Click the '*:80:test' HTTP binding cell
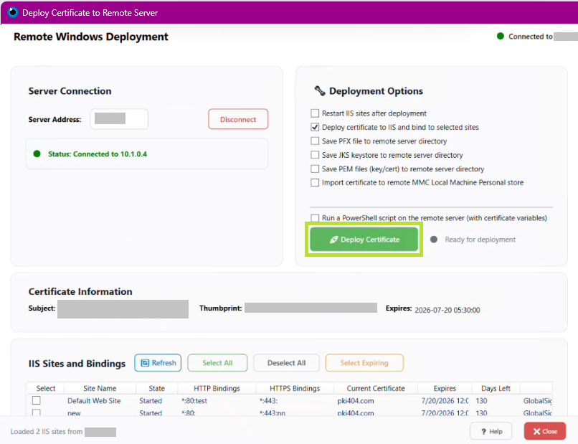The width and height of the screenshot is (578, 444). click(194, 400)
